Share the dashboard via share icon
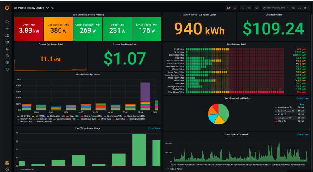 click(52, 8)
